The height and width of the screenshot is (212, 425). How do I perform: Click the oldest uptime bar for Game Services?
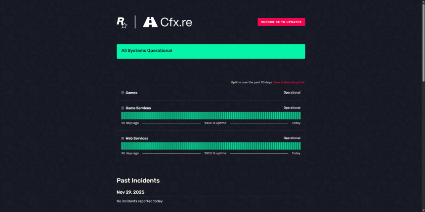coord(122,115)
